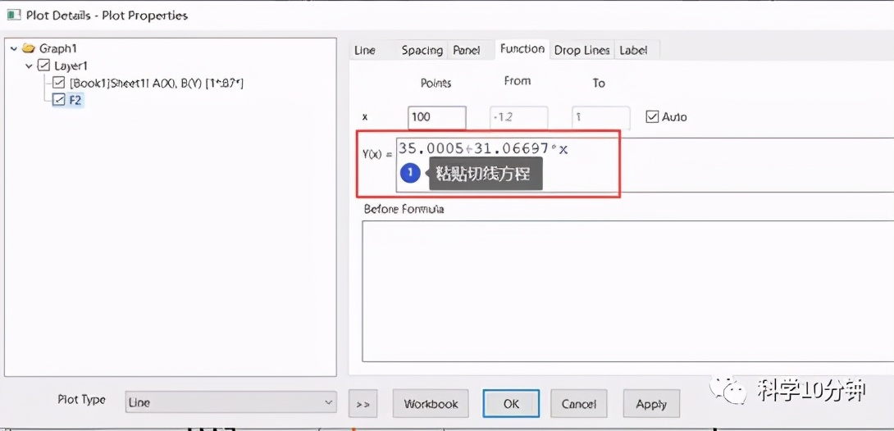
Task: Click the 'Before Formula' label
Action: pyautogui.click(x=404, y=209)
